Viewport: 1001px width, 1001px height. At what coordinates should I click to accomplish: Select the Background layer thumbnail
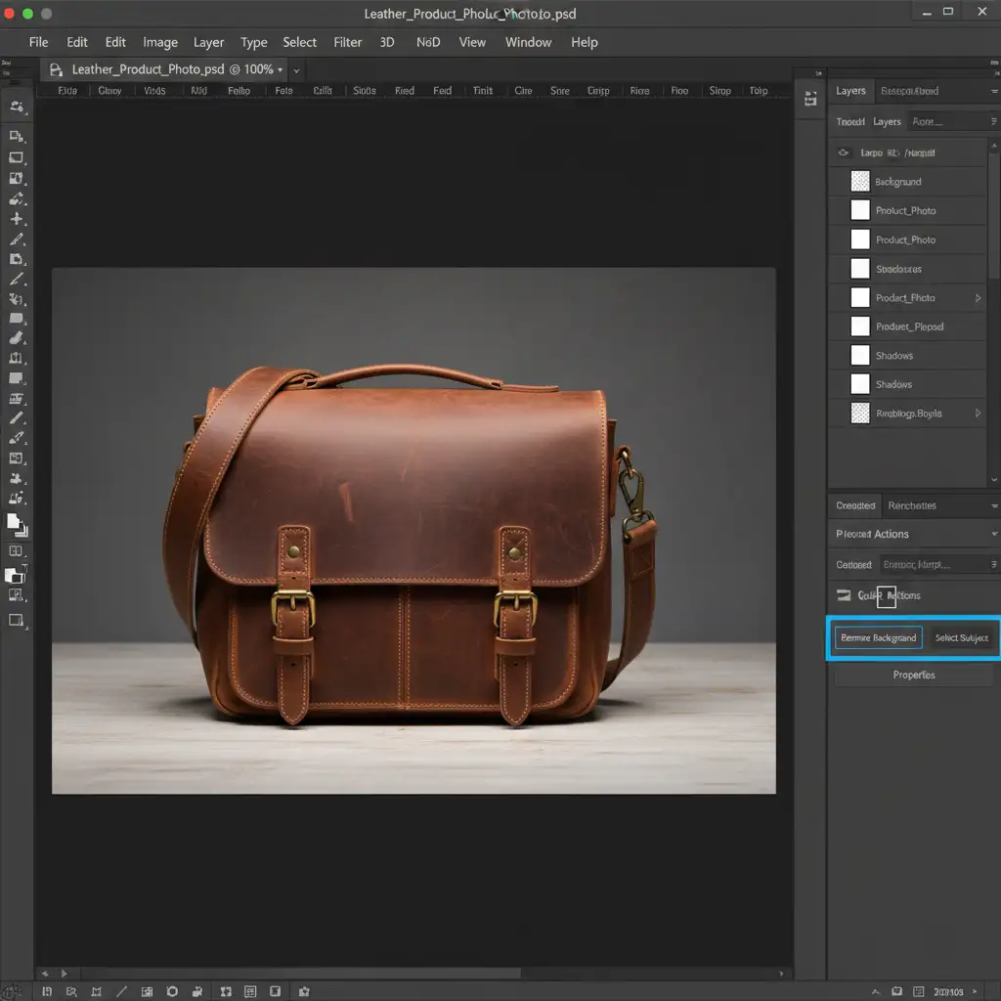(x=860, y=182)
